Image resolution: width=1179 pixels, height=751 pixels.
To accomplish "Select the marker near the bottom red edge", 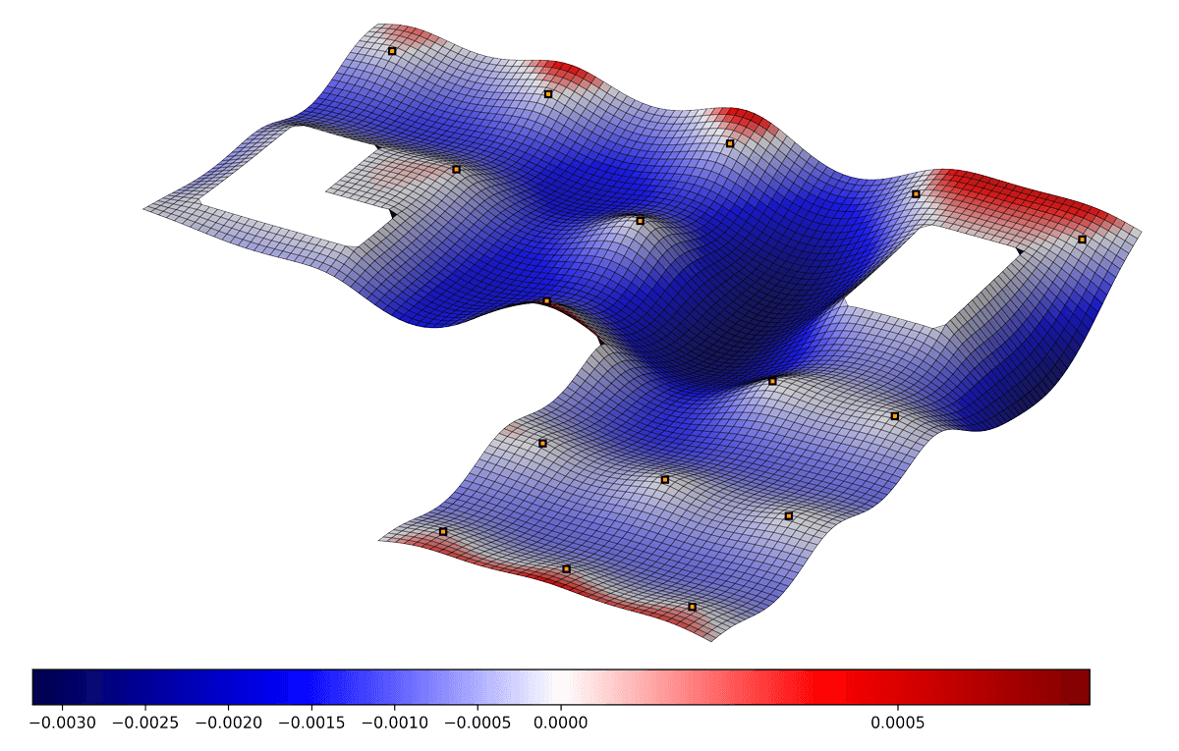I will (x=694, y=608).
